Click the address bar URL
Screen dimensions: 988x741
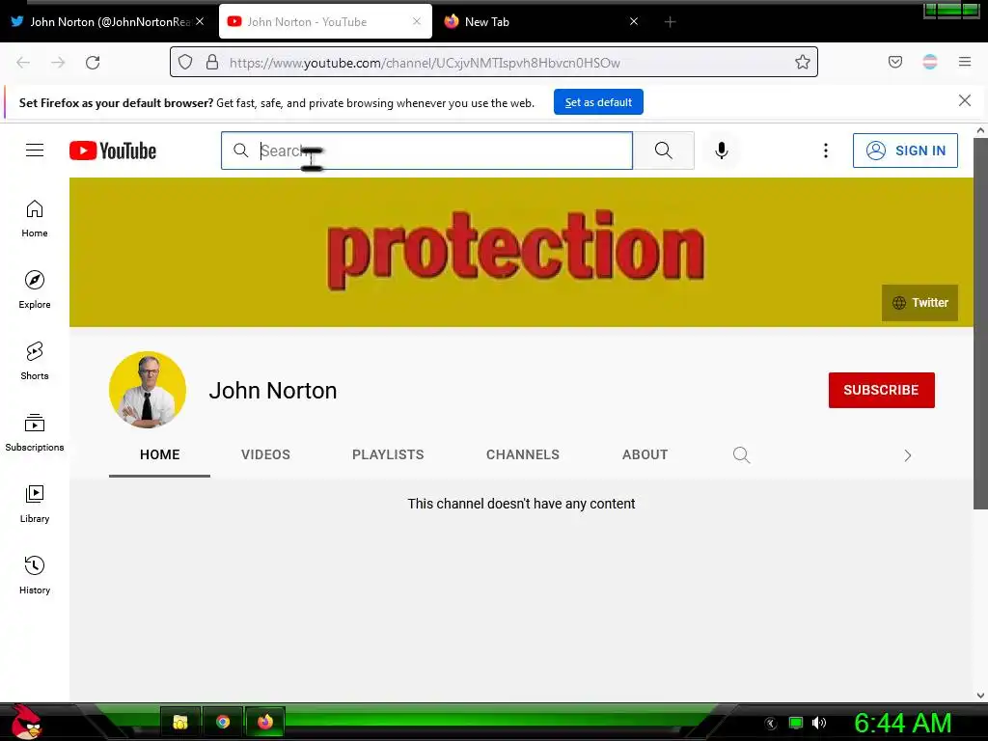(425, 63)
